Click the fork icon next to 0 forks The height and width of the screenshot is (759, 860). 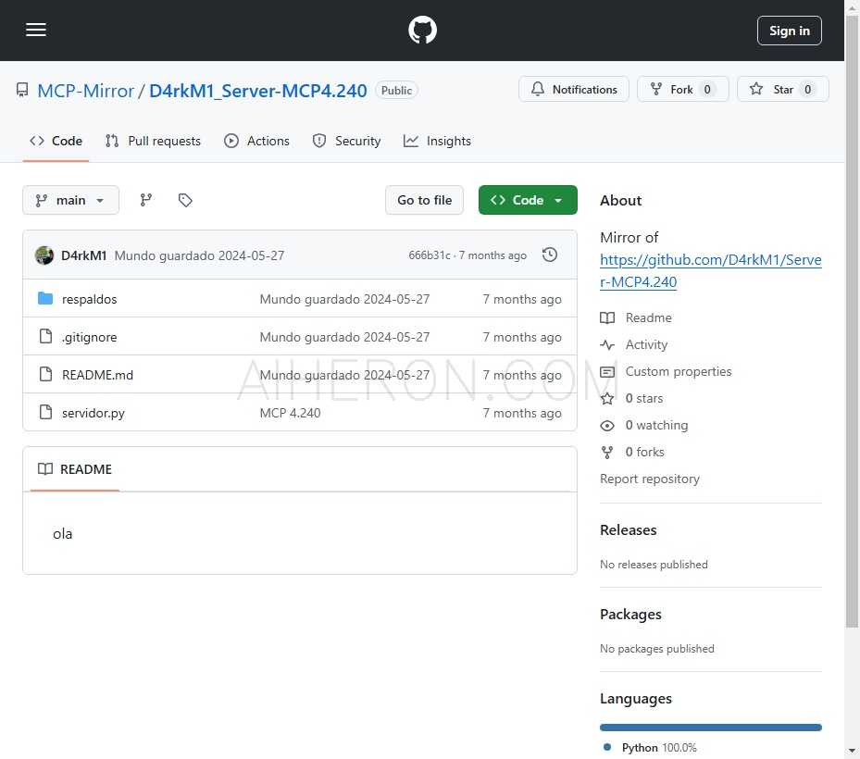(607, 453)
